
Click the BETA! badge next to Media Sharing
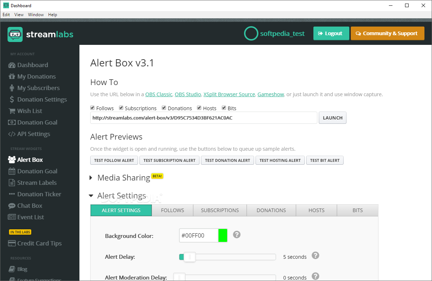[x=157, y=176]
